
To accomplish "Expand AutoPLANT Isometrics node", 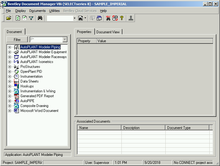I will 9,62.
